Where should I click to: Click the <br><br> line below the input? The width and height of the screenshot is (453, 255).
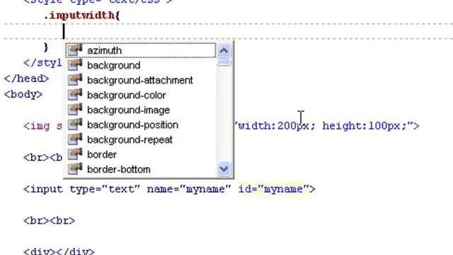(49, 221)
